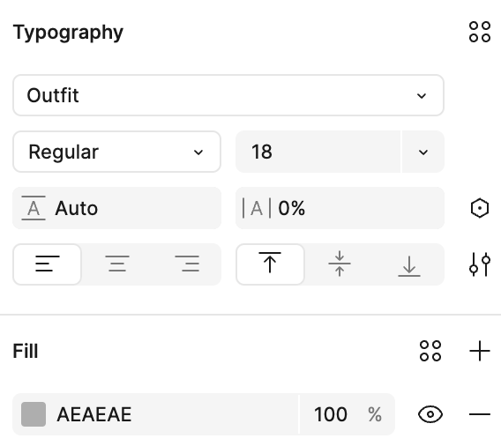Click the line height icon beside Auto
Screen dimensions: 501x446
(x=34, y=208)
